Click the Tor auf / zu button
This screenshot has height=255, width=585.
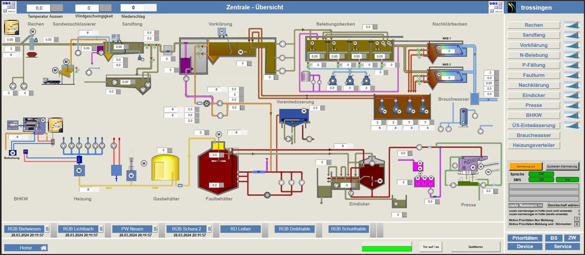coord(430,247)
